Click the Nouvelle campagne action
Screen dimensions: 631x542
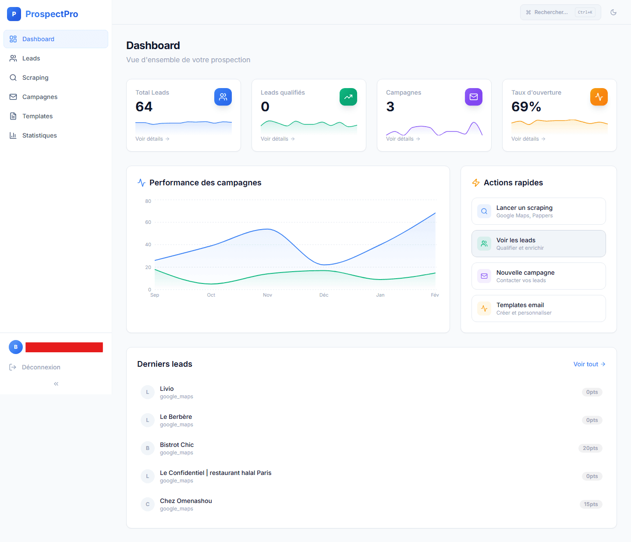point(538,276)
